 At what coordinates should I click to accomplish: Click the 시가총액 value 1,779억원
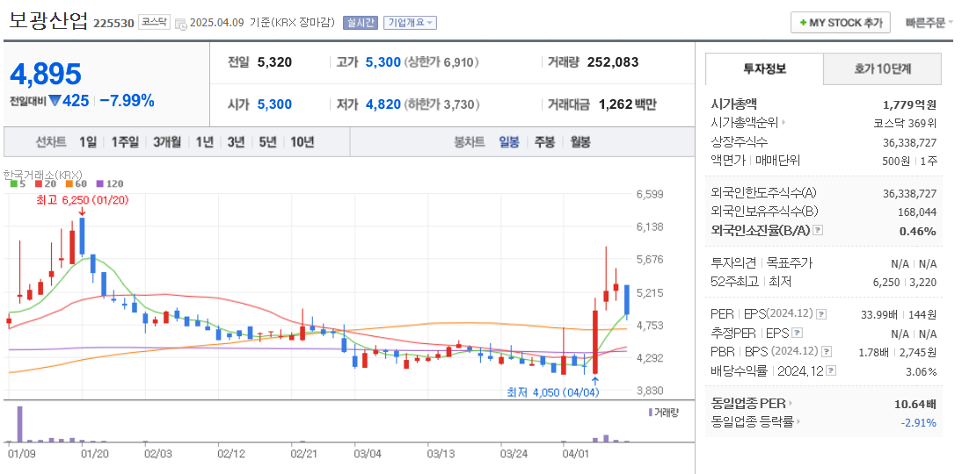909,104
